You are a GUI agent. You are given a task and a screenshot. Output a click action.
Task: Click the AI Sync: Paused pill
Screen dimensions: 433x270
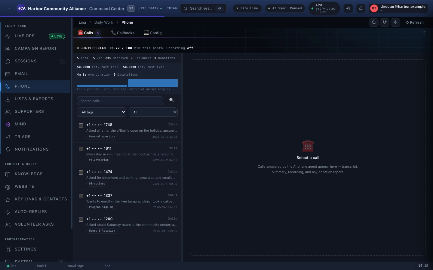click(285, 8)
